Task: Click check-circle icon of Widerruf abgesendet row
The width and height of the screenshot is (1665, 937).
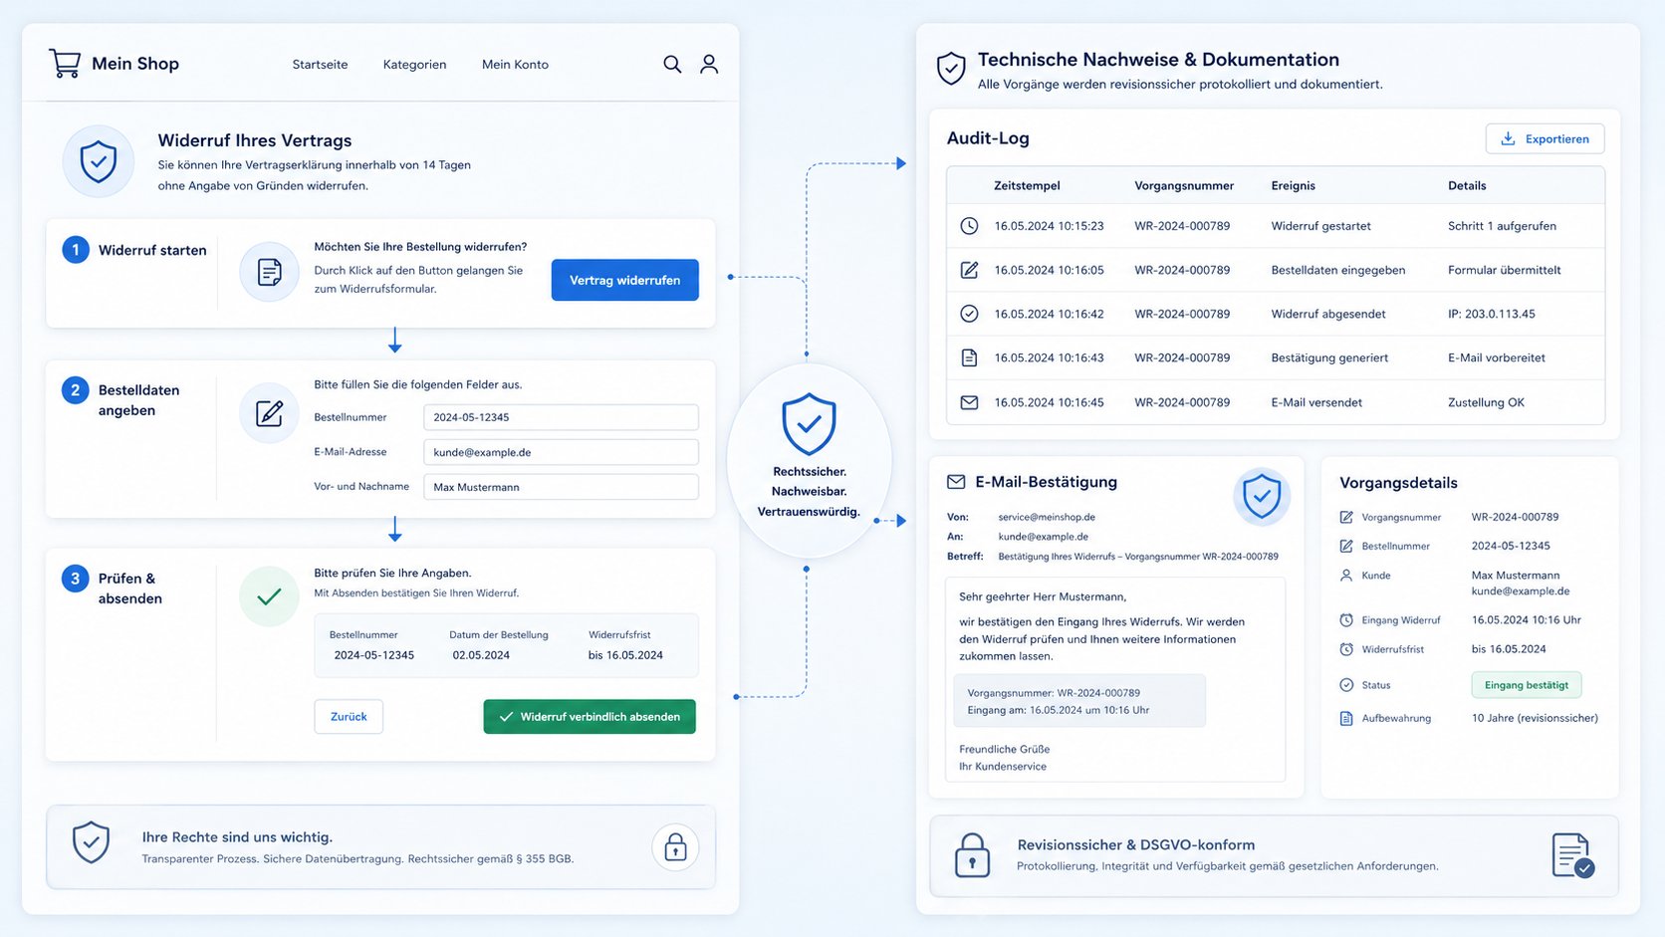Action: tap(969, 314)
